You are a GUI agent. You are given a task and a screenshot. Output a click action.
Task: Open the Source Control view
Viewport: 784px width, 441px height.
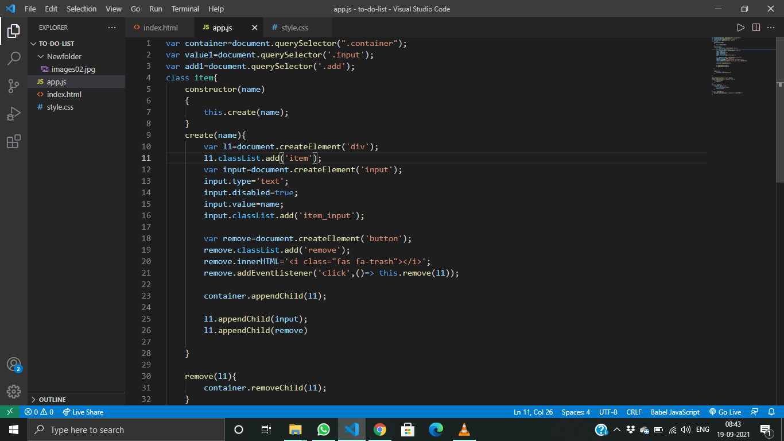[x=14, y=86]
